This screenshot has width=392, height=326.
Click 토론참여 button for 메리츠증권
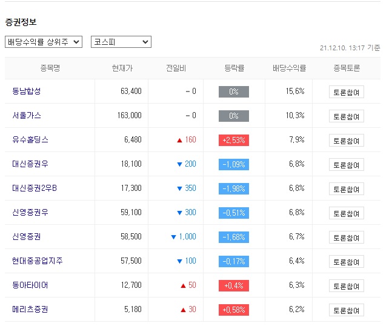[x=346, y=310]
